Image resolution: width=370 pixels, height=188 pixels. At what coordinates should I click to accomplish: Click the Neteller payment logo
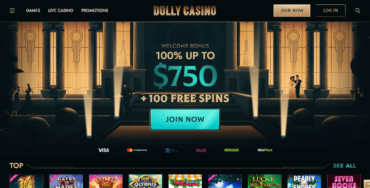(x=231, y=150)
